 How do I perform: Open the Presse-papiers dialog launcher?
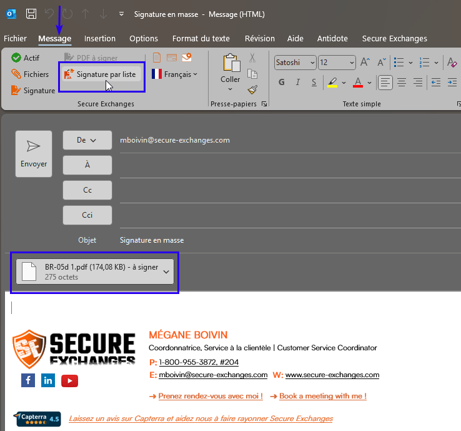(x=264, y=104)
